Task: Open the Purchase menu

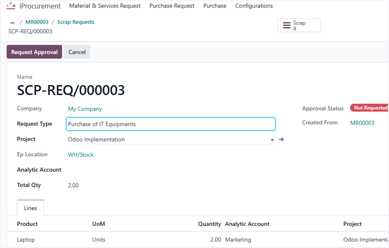Action: [x=215, y=6]
